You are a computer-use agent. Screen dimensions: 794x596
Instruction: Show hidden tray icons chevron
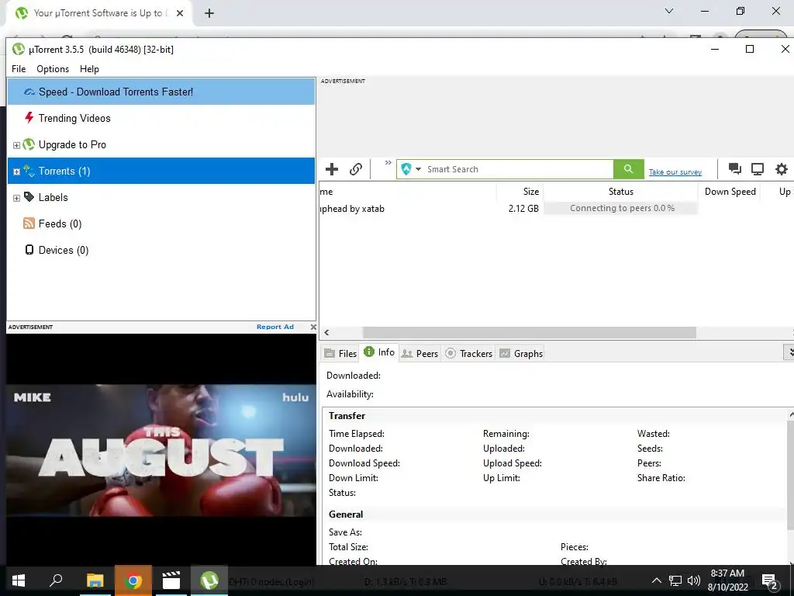[656, 580]
